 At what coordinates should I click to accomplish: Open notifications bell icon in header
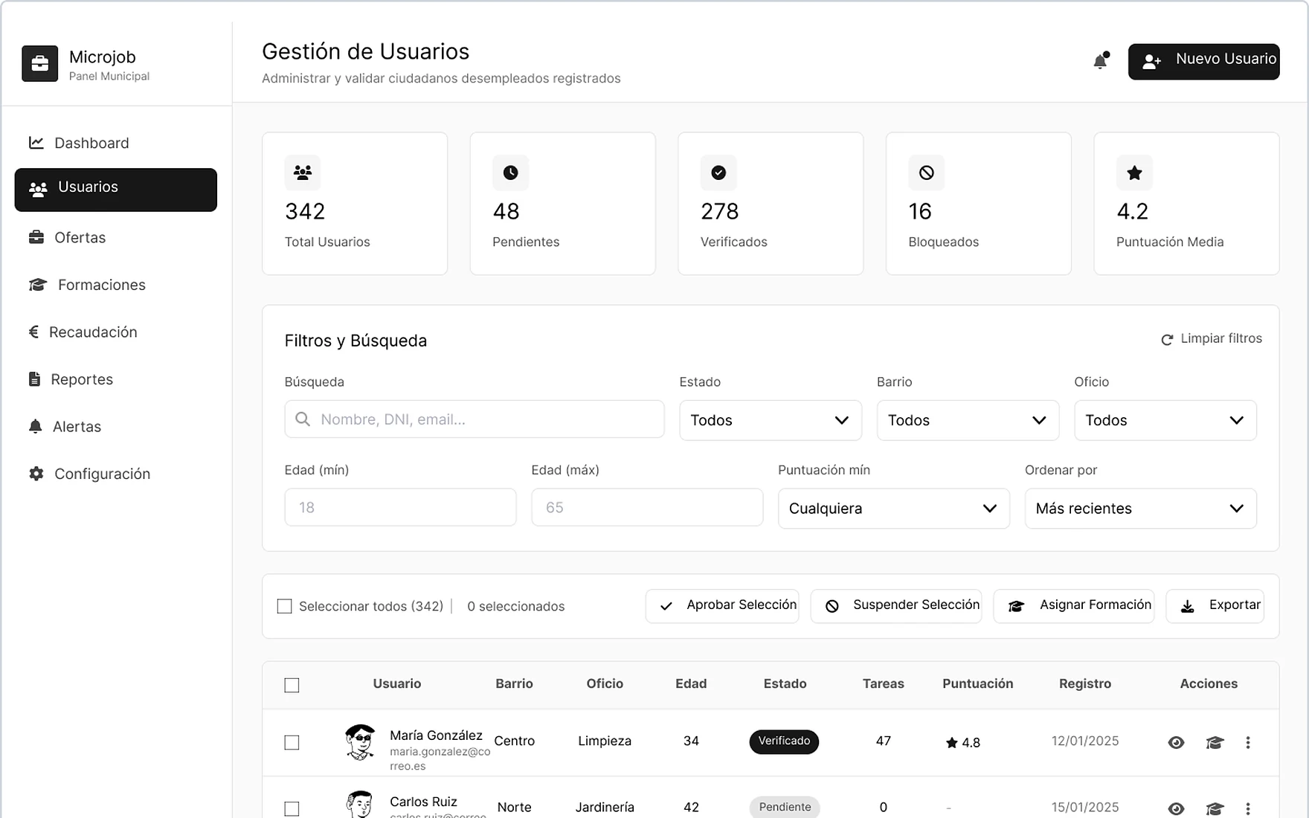pos(1101,60)
